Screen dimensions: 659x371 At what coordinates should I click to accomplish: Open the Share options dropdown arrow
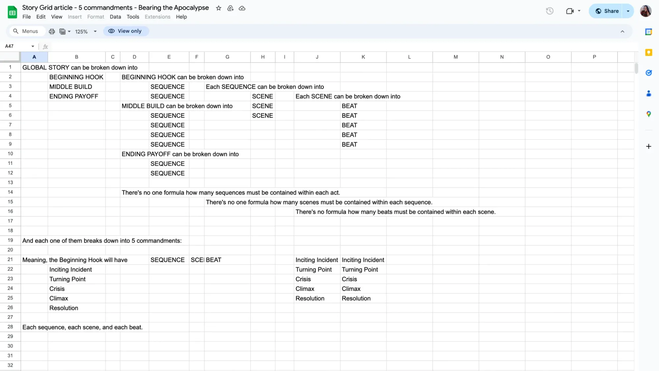pyautogui.click(x=628, y=11)
